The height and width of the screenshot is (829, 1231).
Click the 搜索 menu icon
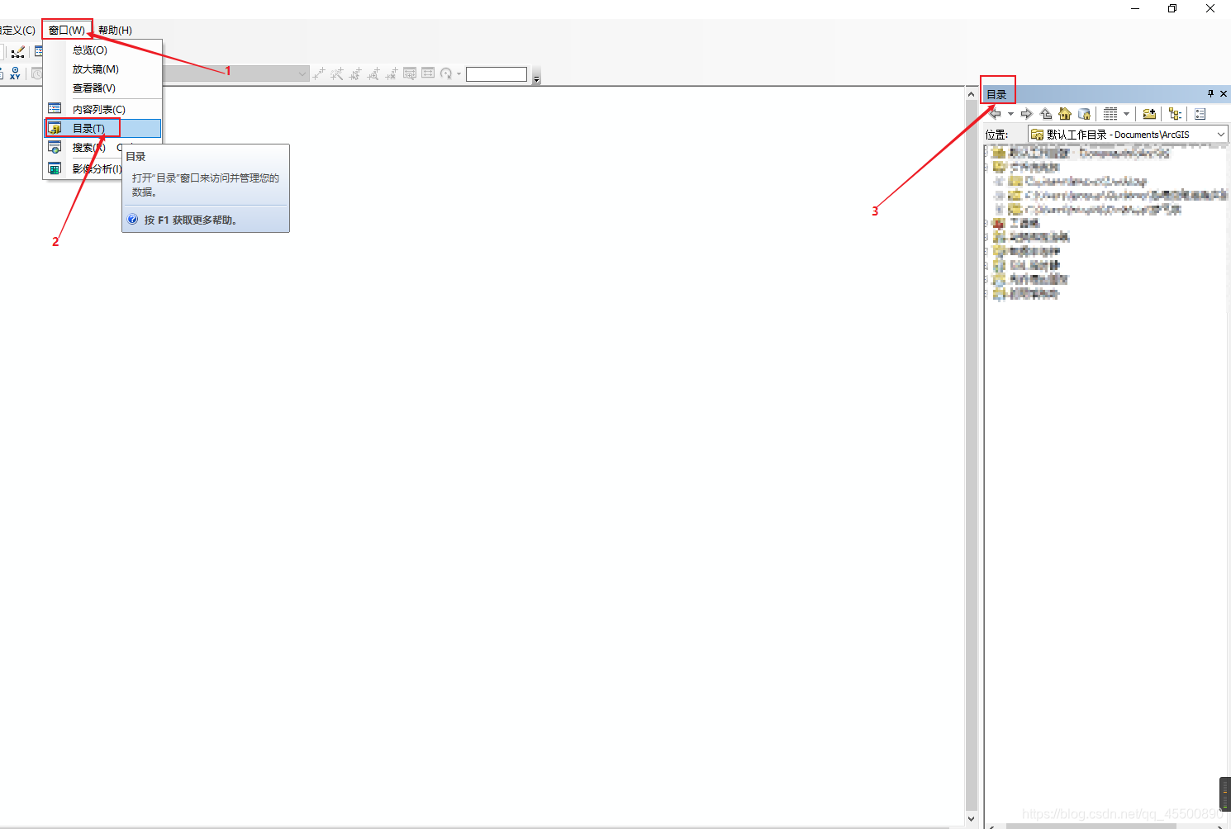pos(55,148)
